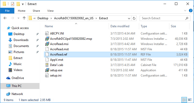Expand the ribbon with the chevron

[186, 11]
